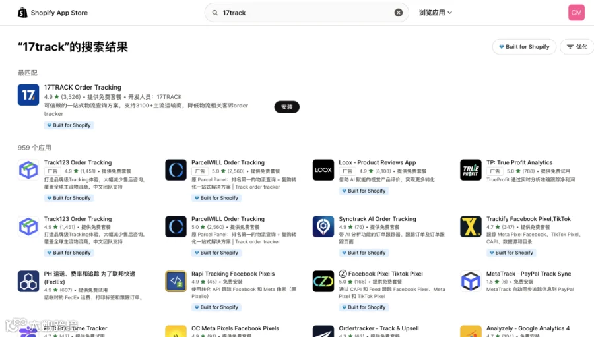The width and height of the screenshot is (594, 337).
Task: Click the Analyzely app icon
Action: pyautogui.click(x=471, y=331)
